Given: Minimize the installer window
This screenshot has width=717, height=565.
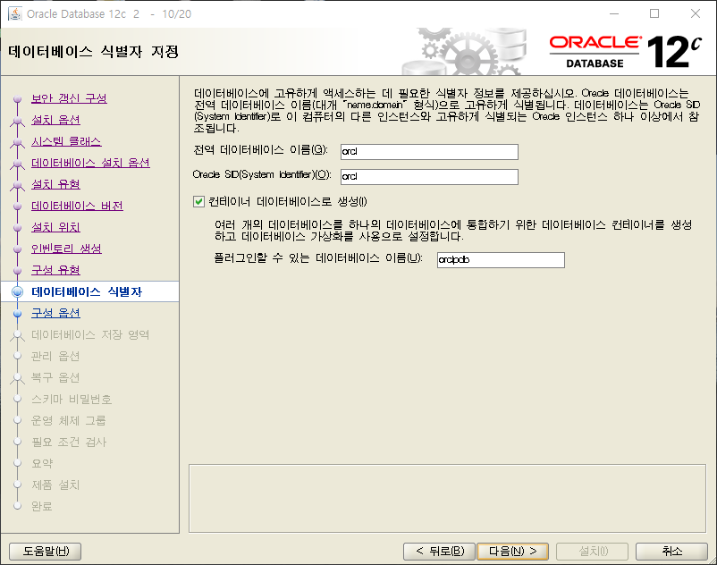Looking at the screenshot, I should click(x=614, y=13).
